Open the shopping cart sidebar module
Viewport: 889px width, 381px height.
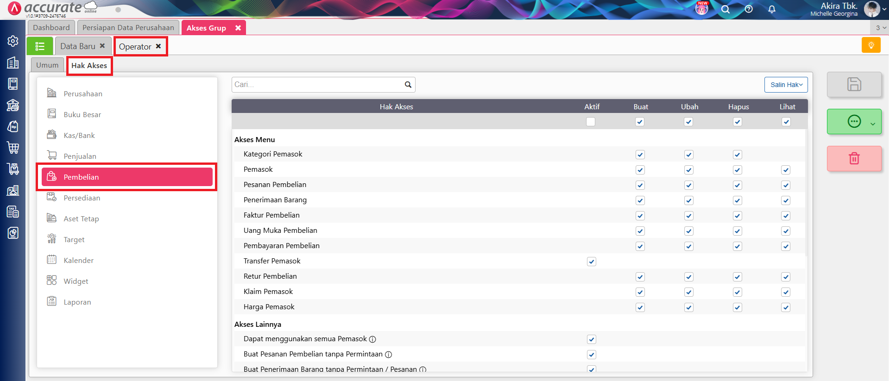(x=13, y=148)
